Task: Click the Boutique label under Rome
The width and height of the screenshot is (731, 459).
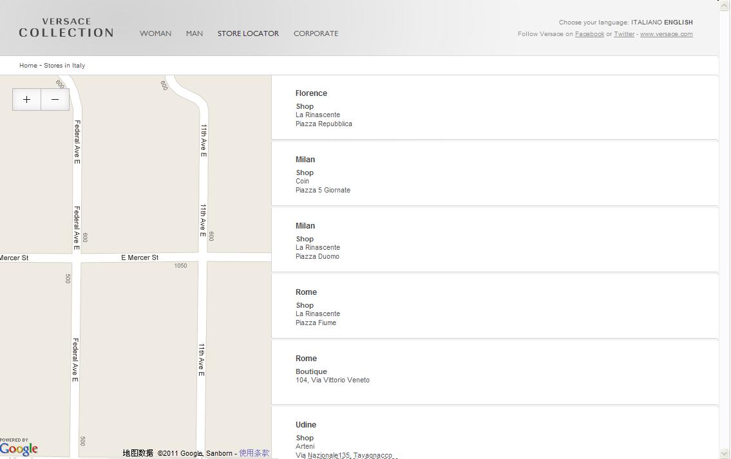Action: 311,371
